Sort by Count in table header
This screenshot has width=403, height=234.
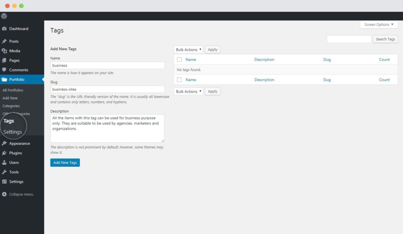tap(384, 59)
